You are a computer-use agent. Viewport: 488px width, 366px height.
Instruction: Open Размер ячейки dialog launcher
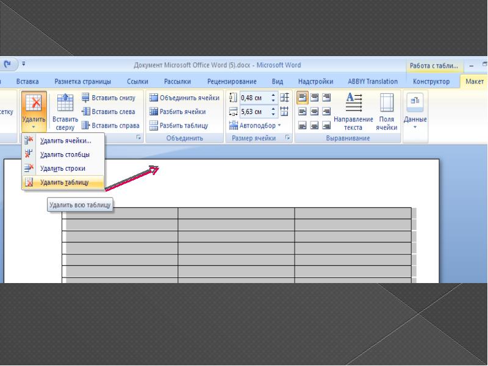[x=287, y=138]
